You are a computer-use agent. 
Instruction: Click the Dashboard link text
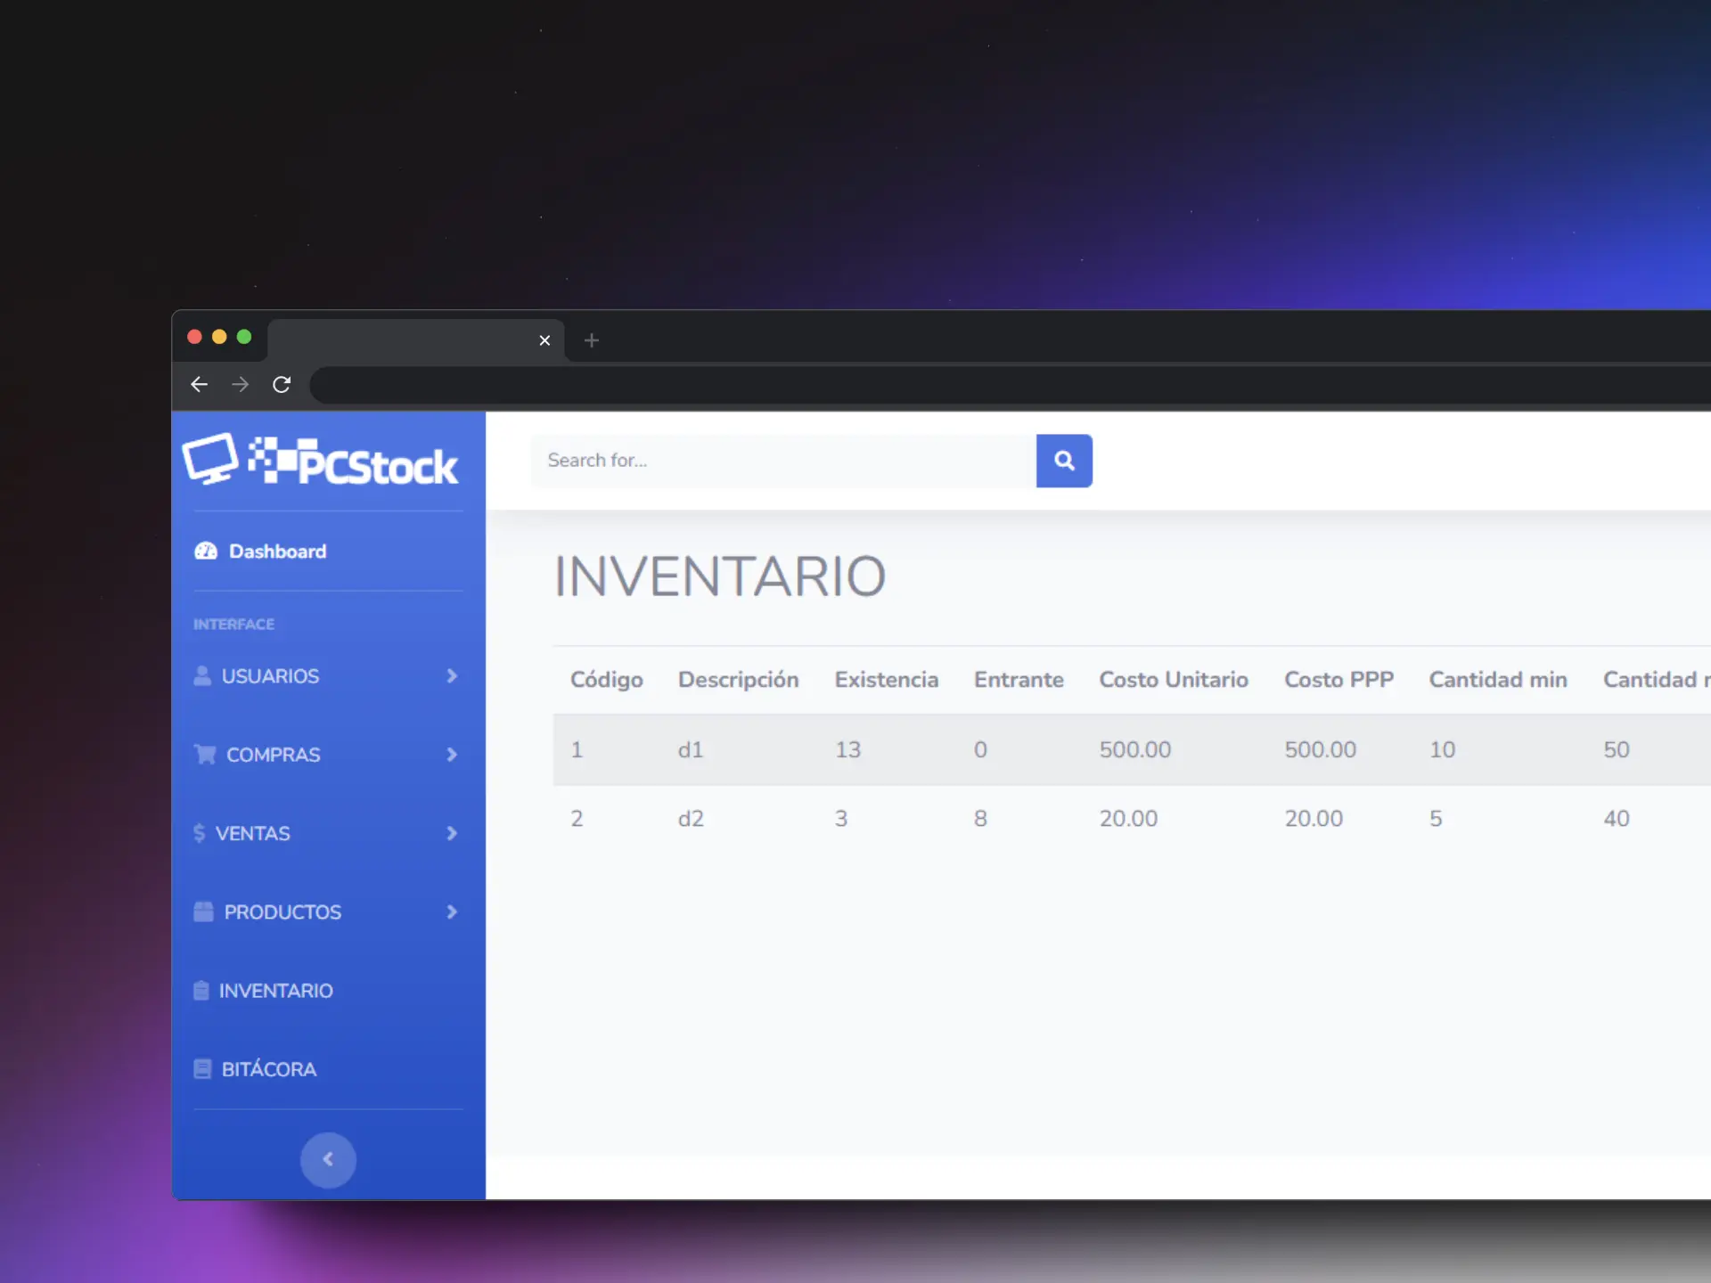pos(276,551)
